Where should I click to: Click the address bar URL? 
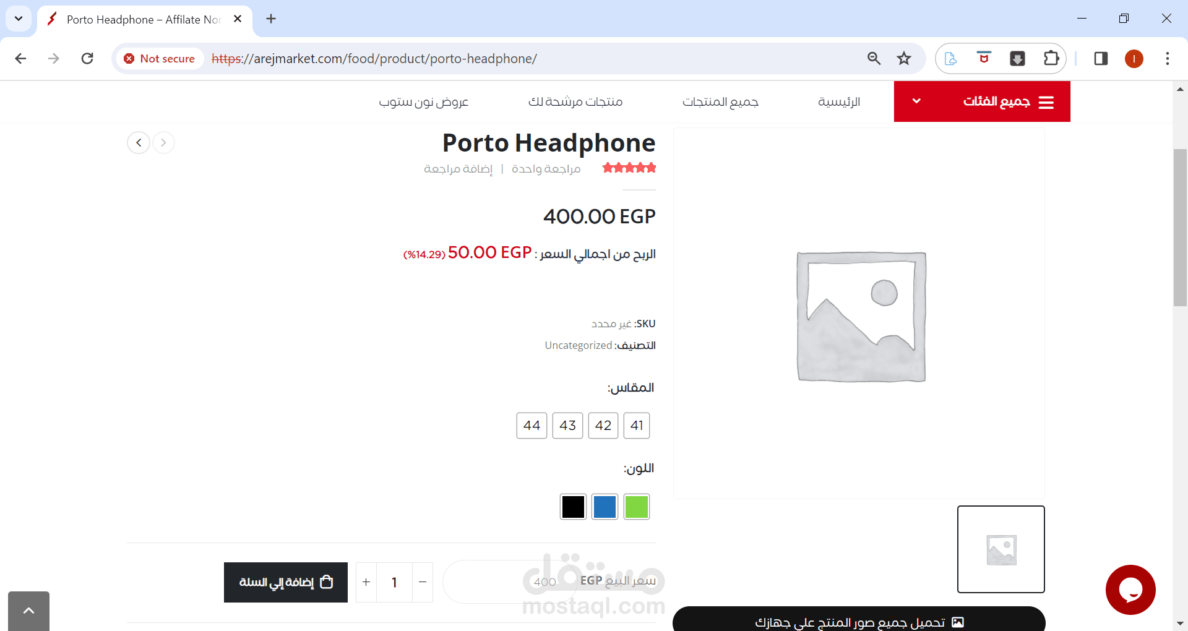click(374, 59)
